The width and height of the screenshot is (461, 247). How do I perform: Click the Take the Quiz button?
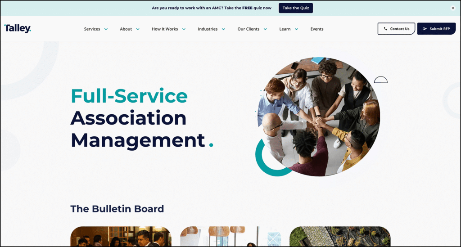coord(296,8)
